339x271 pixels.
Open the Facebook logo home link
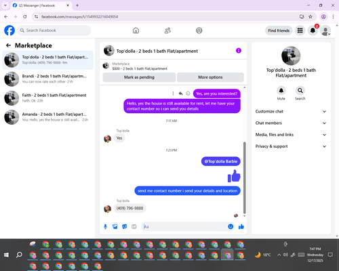point(9,30)
